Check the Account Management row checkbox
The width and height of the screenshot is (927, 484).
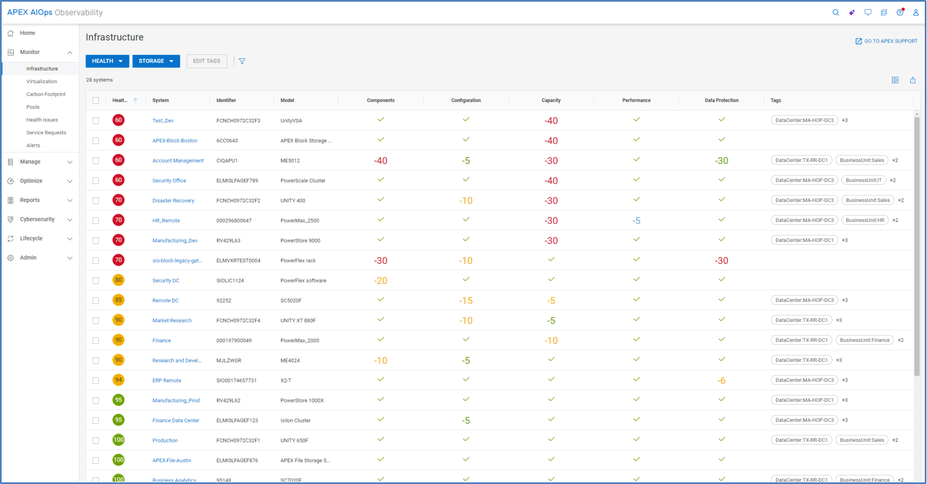[x=96, y=160]
